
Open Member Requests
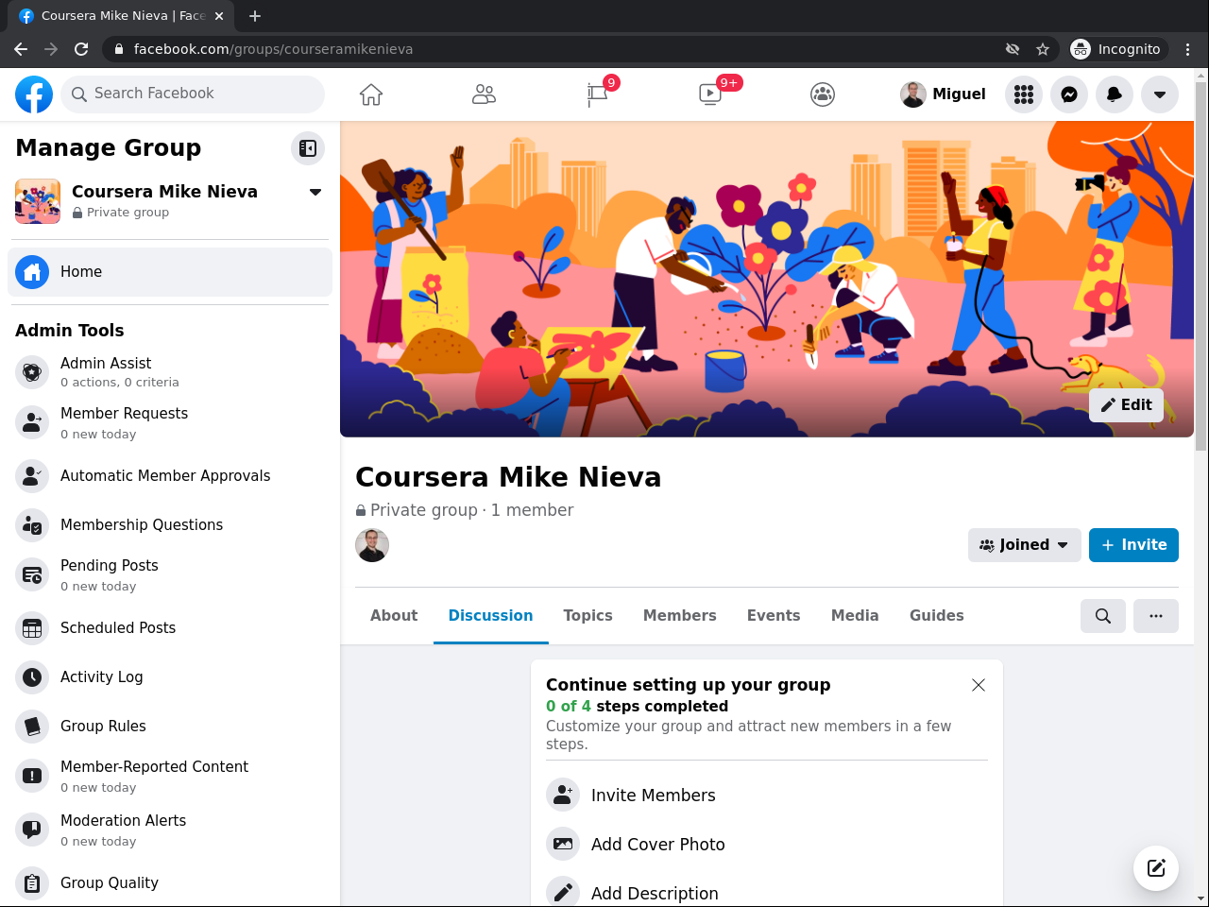pos(170,422)
